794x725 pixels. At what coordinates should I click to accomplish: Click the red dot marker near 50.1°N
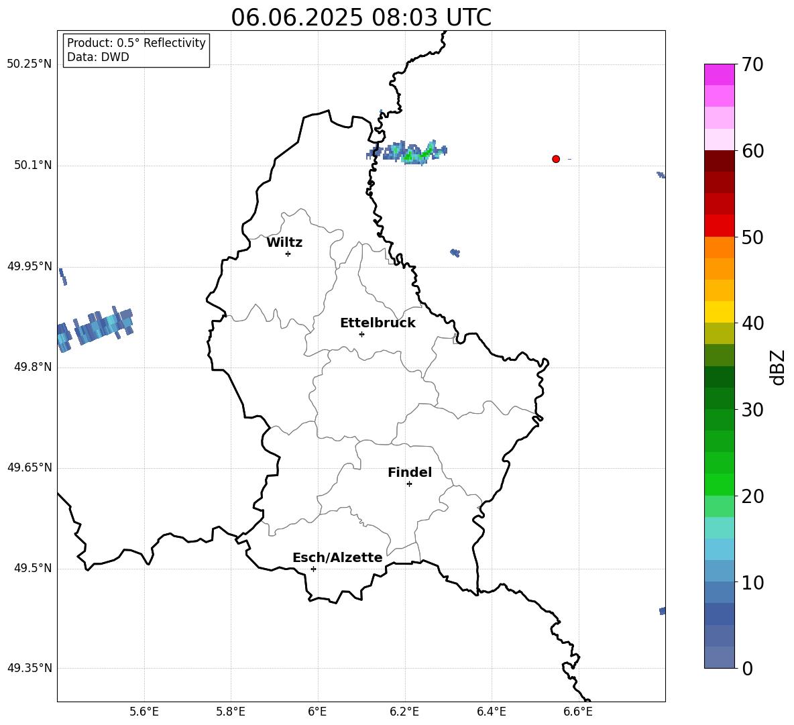click(556, 159)
